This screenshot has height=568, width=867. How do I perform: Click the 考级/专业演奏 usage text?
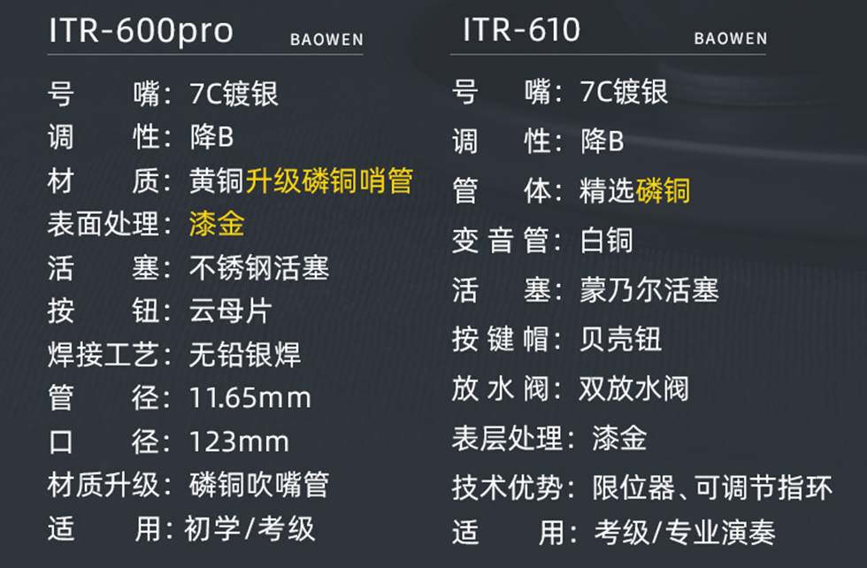pos(685,532)
